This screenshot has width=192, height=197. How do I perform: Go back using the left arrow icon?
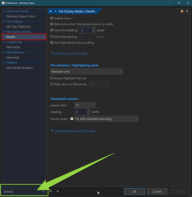51,11
